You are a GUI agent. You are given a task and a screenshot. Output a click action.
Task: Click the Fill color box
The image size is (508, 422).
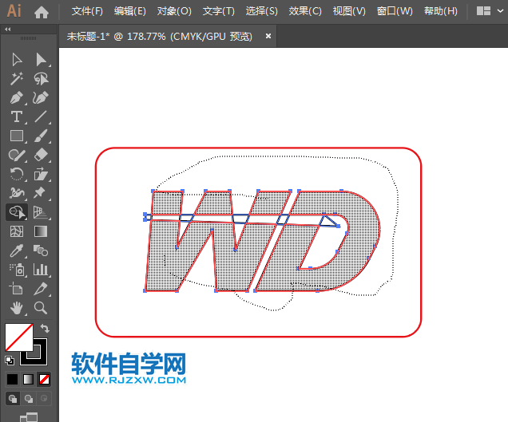[x=19, y=337]
